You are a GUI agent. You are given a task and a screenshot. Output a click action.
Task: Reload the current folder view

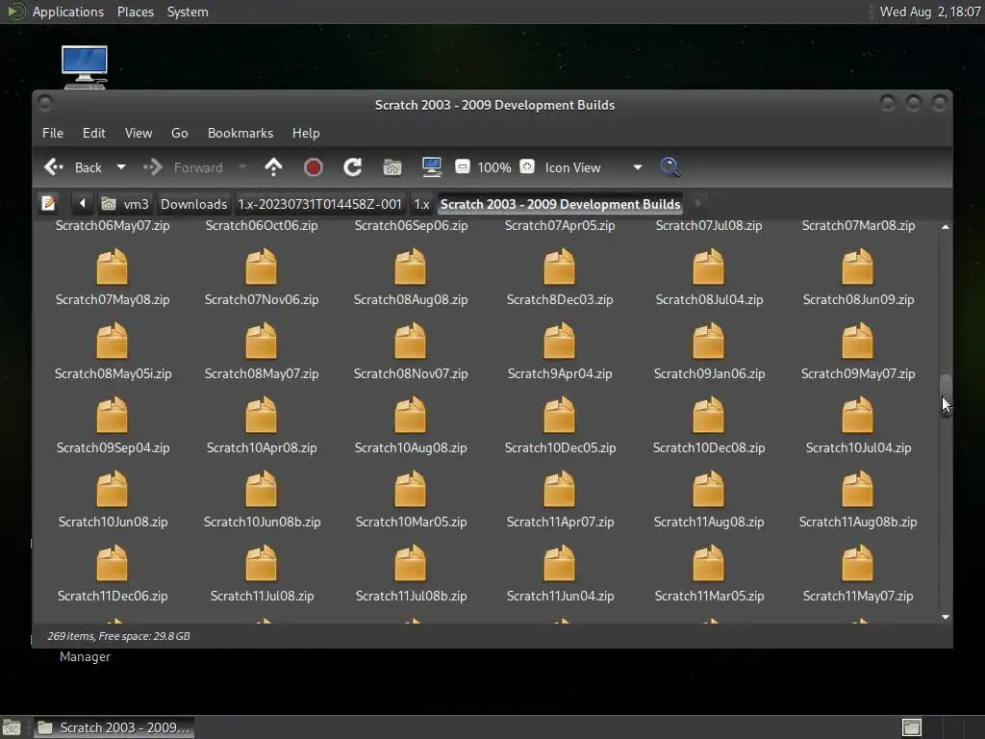pyautogui.click(x=352, y=167)
